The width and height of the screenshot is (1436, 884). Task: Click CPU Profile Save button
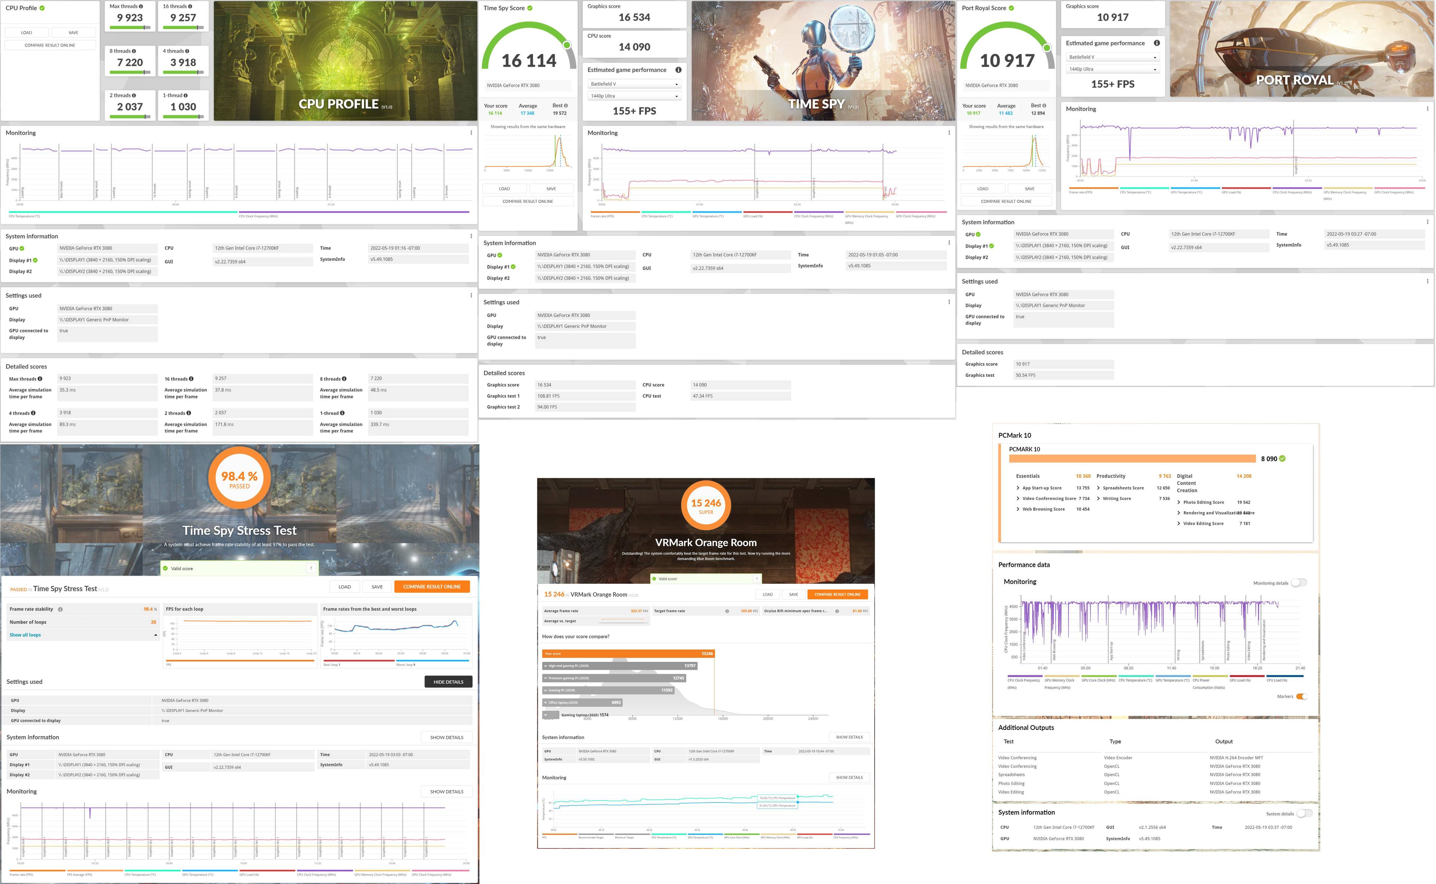tap(73, 33)
